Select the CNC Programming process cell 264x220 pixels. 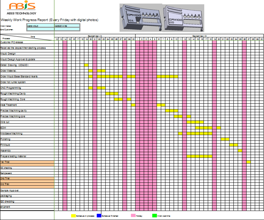click(11, 88)
